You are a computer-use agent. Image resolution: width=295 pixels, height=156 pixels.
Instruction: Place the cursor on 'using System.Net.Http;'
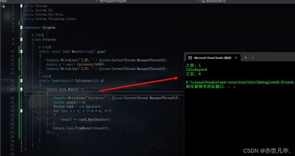(44, 14)
